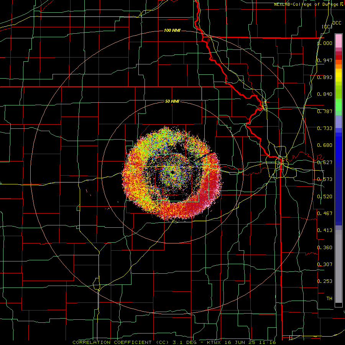Click the 0.360 color scale value
The height and width of the screenshot is (345, 345).
pyautogui.click(x=325, y=248)
